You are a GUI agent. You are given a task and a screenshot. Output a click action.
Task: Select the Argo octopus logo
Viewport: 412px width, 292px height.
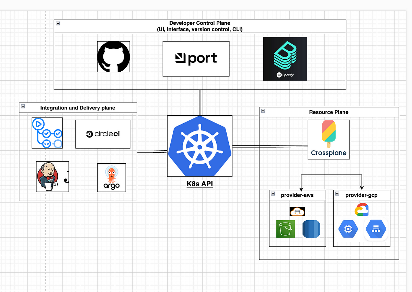click(112, 178)
